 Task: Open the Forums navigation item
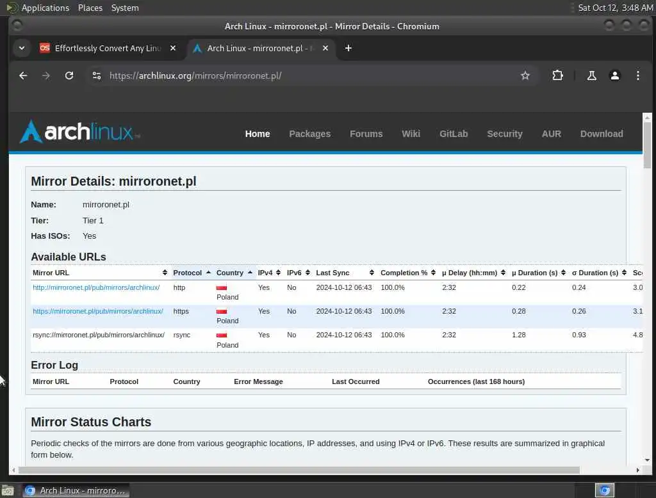click(366, 134)
